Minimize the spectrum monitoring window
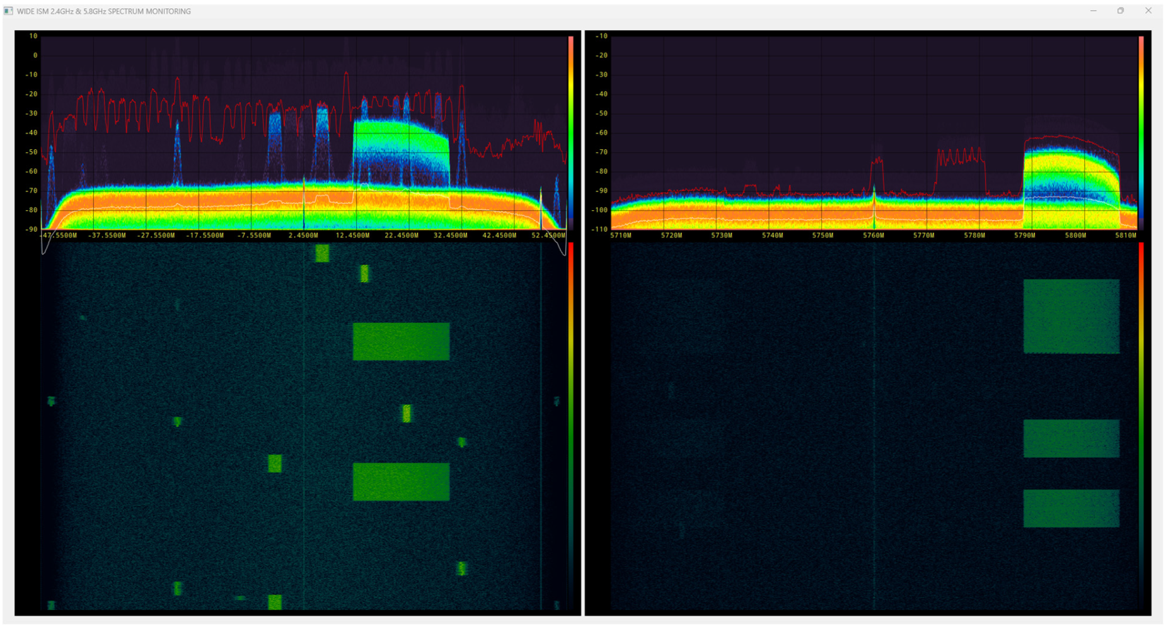The width and height of the screenshot is (1166, 629). (x=1094, y=11)
